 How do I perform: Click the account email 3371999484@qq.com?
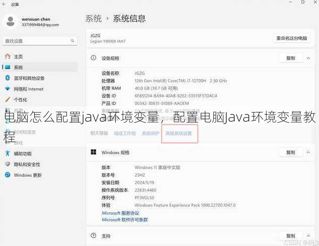40,25
